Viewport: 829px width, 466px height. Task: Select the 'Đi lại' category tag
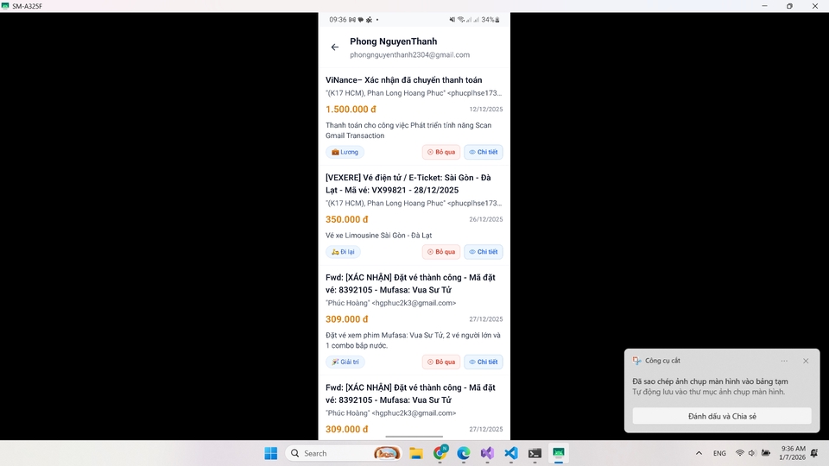click(343, 252)
